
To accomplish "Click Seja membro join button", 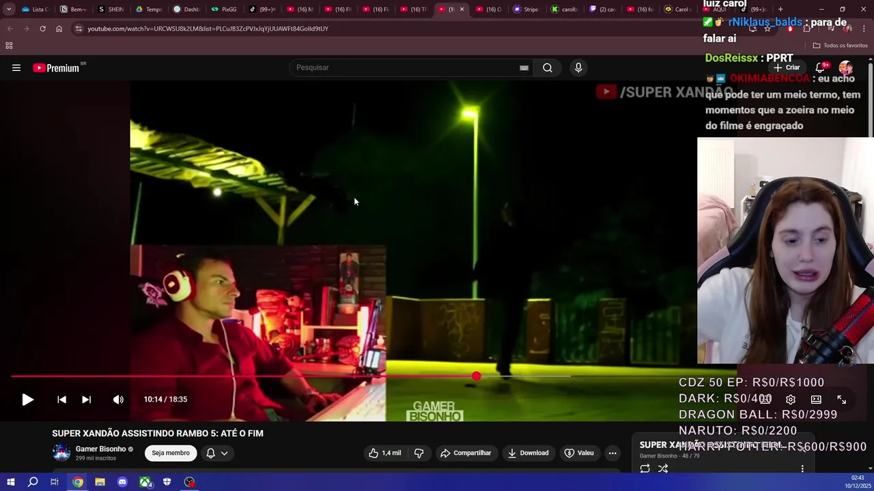I will pos(171,453).
